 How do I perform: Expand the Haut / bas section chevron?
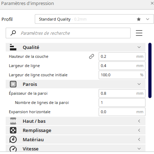[x=139, y=121]
